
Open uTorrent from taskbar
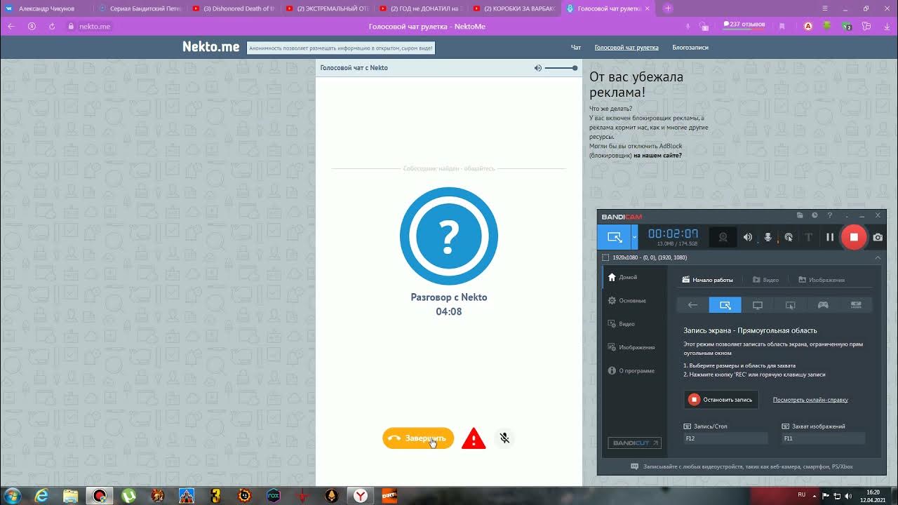[x=129, y=495]
